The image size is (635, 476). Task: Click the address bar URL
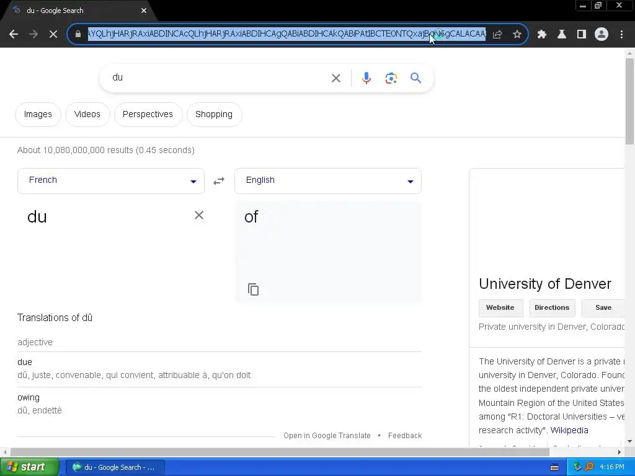[x=286, y=34]
